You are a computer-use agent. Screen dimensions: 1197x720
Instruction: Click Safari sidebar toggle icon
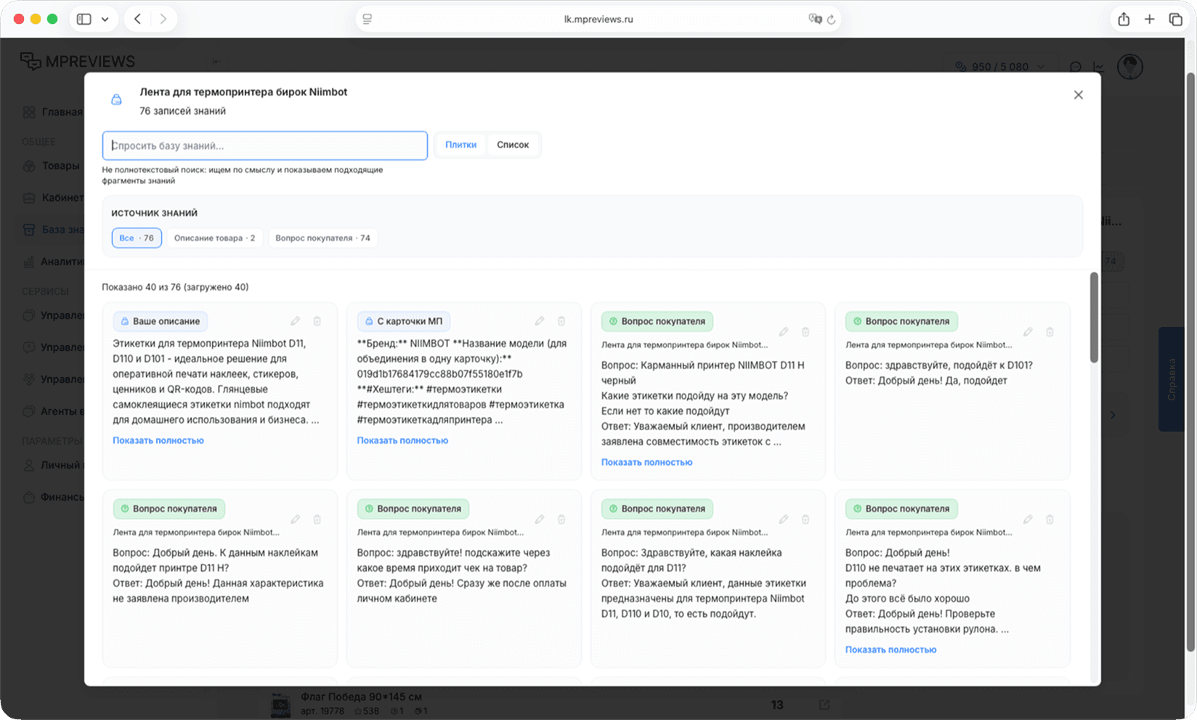pos(84,20)
